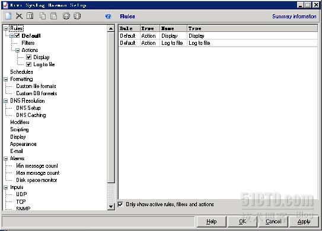Open UDP input settings

[x=21, y=194]
